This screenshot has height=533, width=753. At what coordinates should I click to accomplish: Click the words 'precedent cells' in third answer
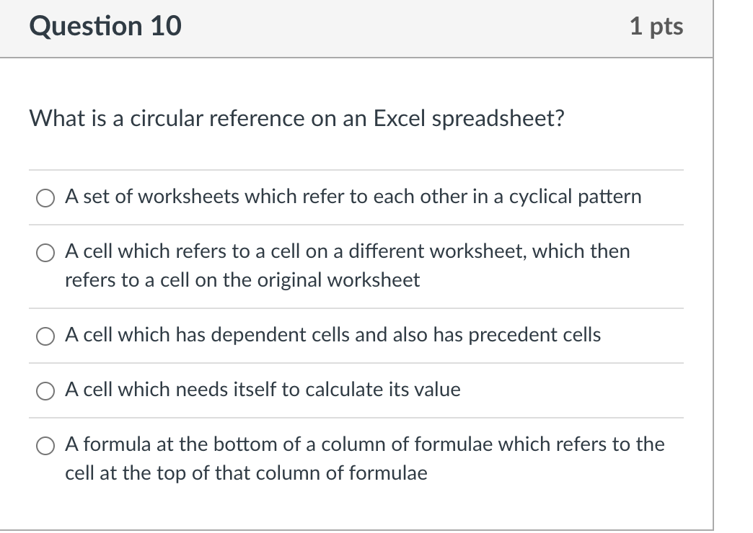[x=534, y=335]
